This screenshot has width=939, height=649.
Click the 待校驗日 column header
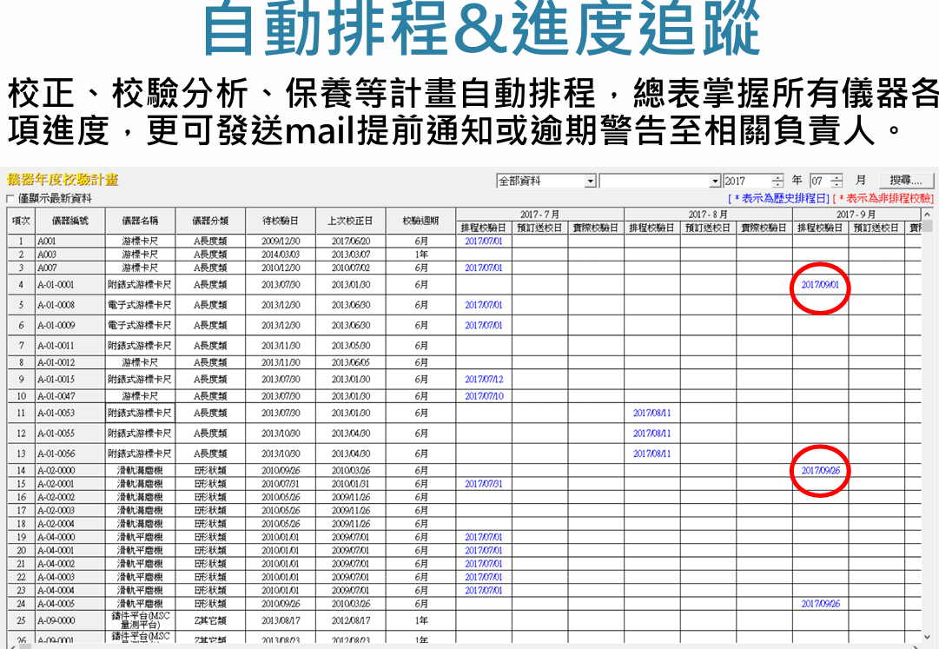pos(280,221)
